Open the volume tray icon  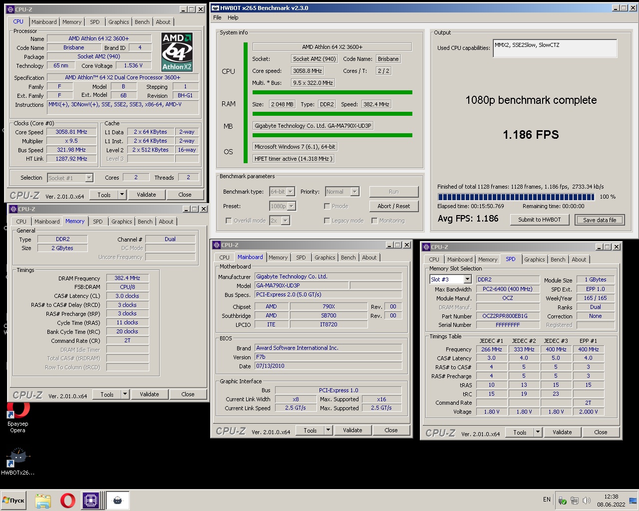(587, 501)
